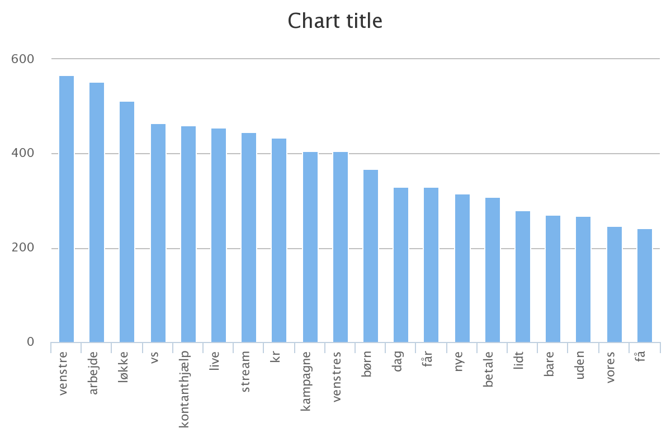Click the bar for vs
This screenshot has height=447, width=671.
[158, 233]
